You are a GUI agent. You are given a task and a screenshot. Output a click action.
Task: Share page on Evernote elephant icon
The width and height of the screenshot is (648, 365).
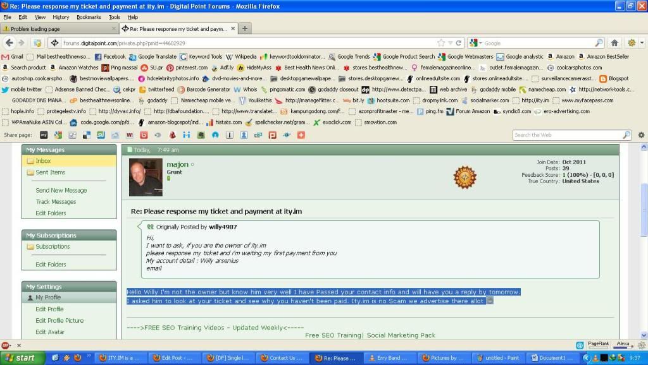point(201,135)
